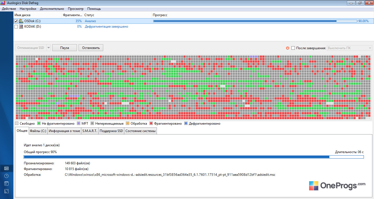374x199 pixels.
Task: Open the Информация о томе tab
Action: coord(64,131)
